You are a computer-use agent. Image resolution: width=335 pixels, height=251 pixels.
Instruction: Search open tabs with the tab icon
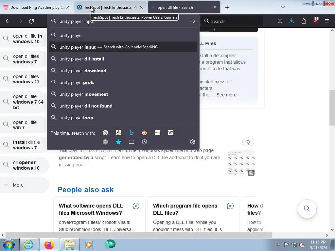pyautogui.click(x=132, y=142)
